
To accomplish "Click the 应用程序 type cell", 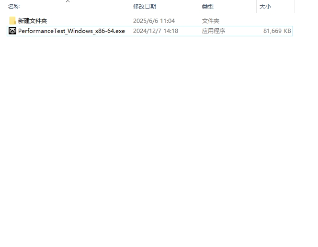I will (214, 31).
